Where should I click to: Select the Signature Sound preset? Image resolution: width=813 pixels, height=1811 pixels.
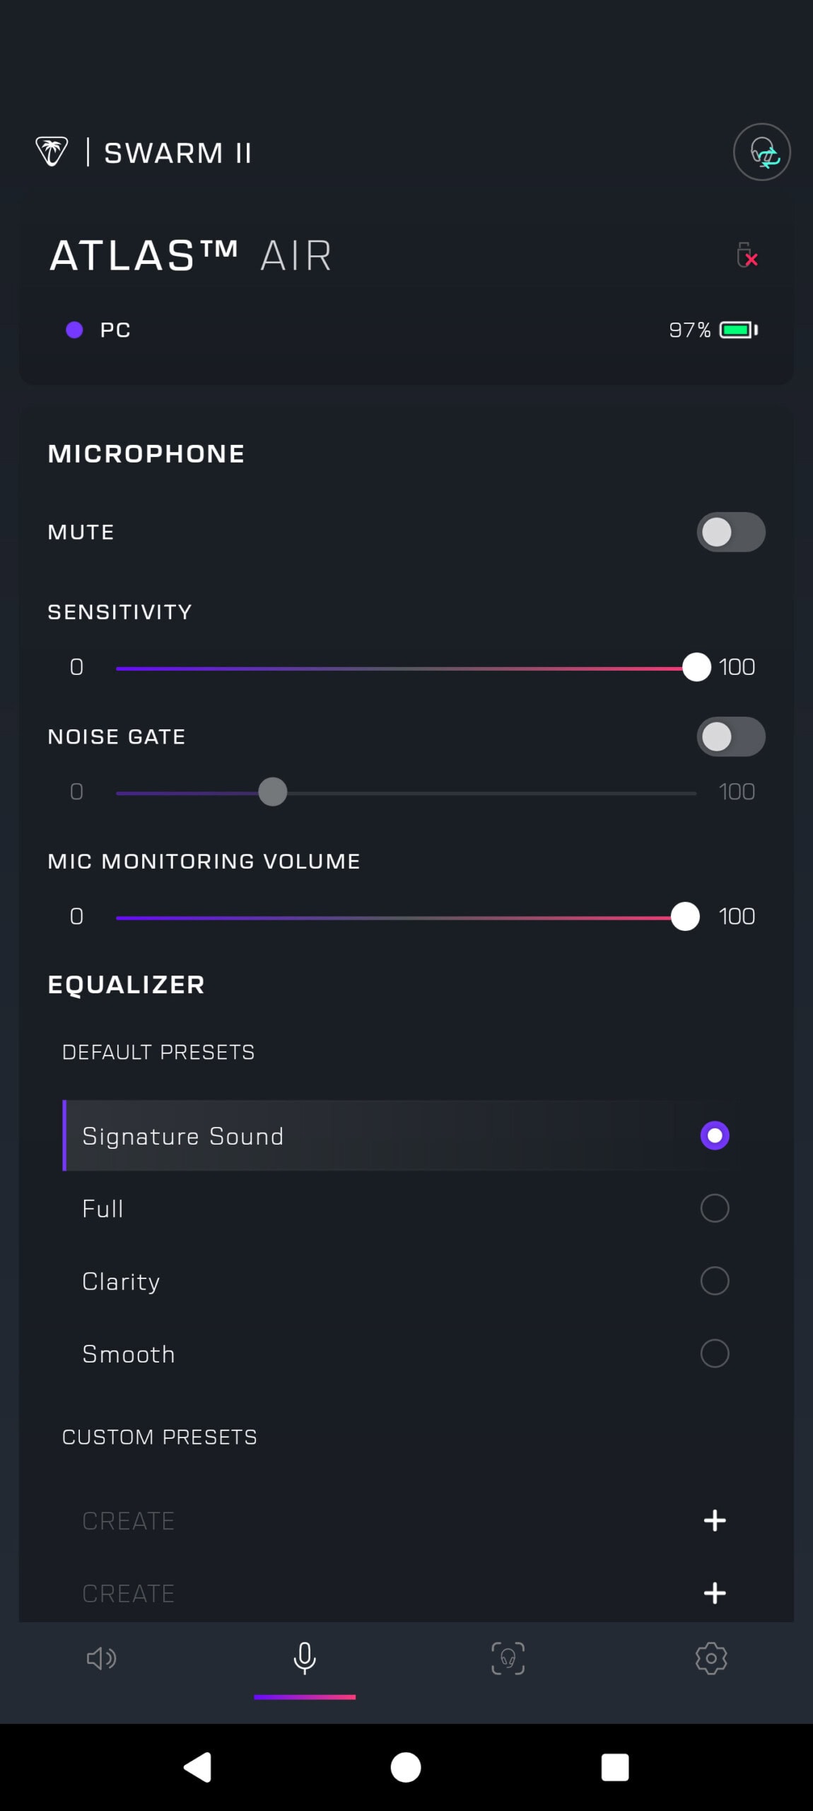[x=714, y=1135]
